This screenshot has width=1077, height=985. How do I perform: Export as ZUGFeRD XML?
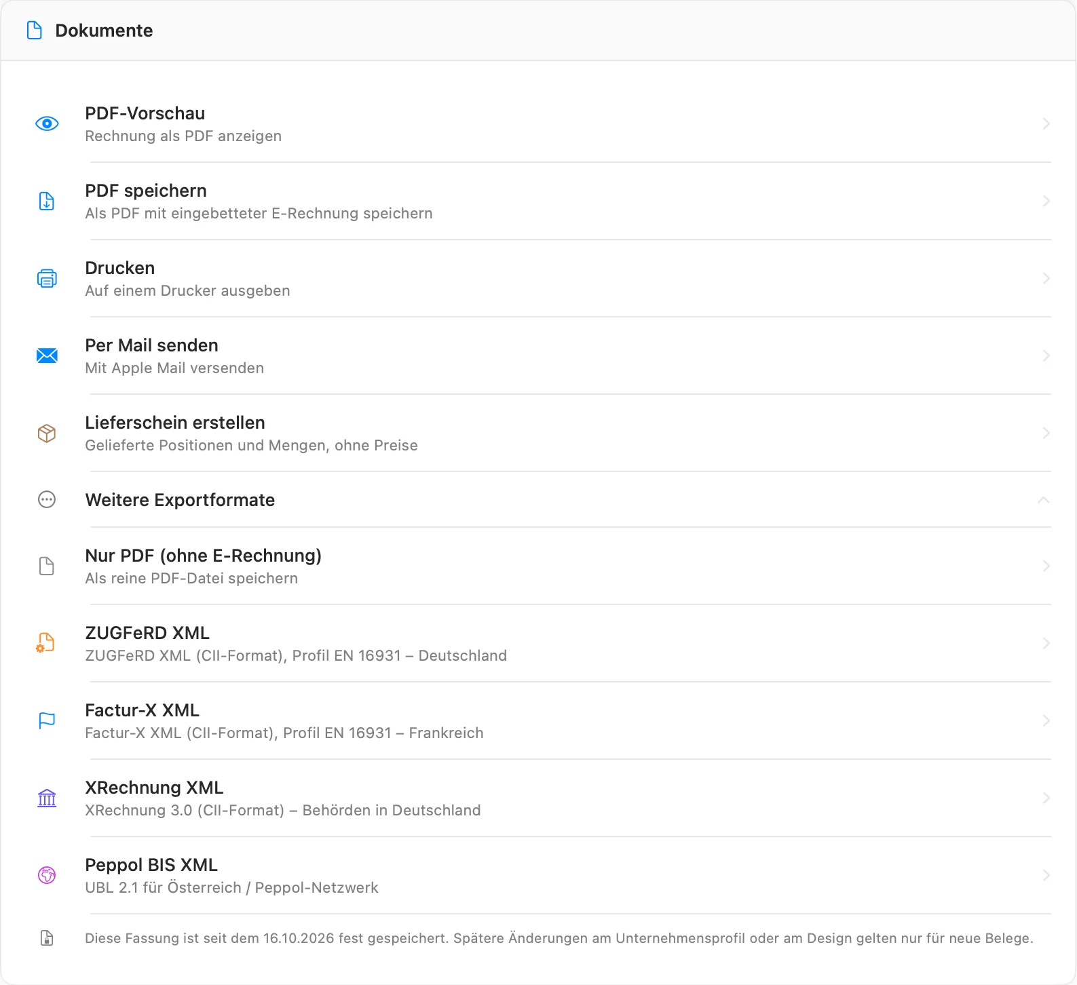pyautogui.click(x=538, y=643)
